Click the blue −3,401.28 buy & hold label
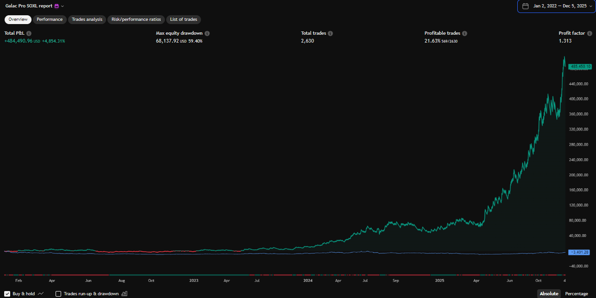The width and height of the screenshot is (596, 298). click(580, 252)
